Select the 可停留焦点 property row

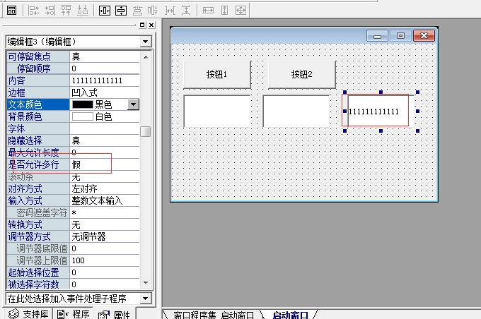point(73,56)
